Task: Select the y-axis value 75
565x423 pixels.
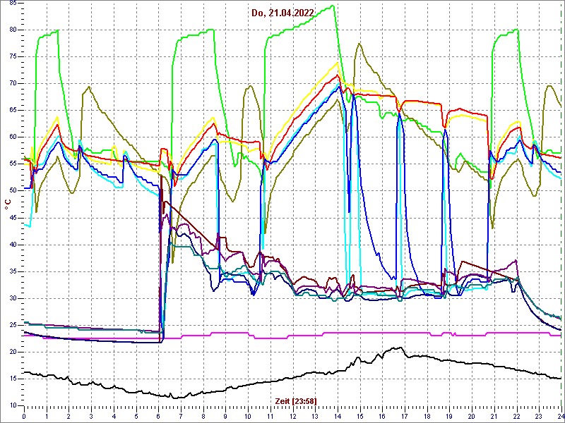Action: pos(12,57)
